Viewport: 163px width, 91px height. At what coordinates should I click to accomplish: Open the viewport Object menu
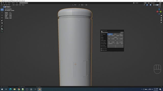pyautogui.click(x=23, y=5)
